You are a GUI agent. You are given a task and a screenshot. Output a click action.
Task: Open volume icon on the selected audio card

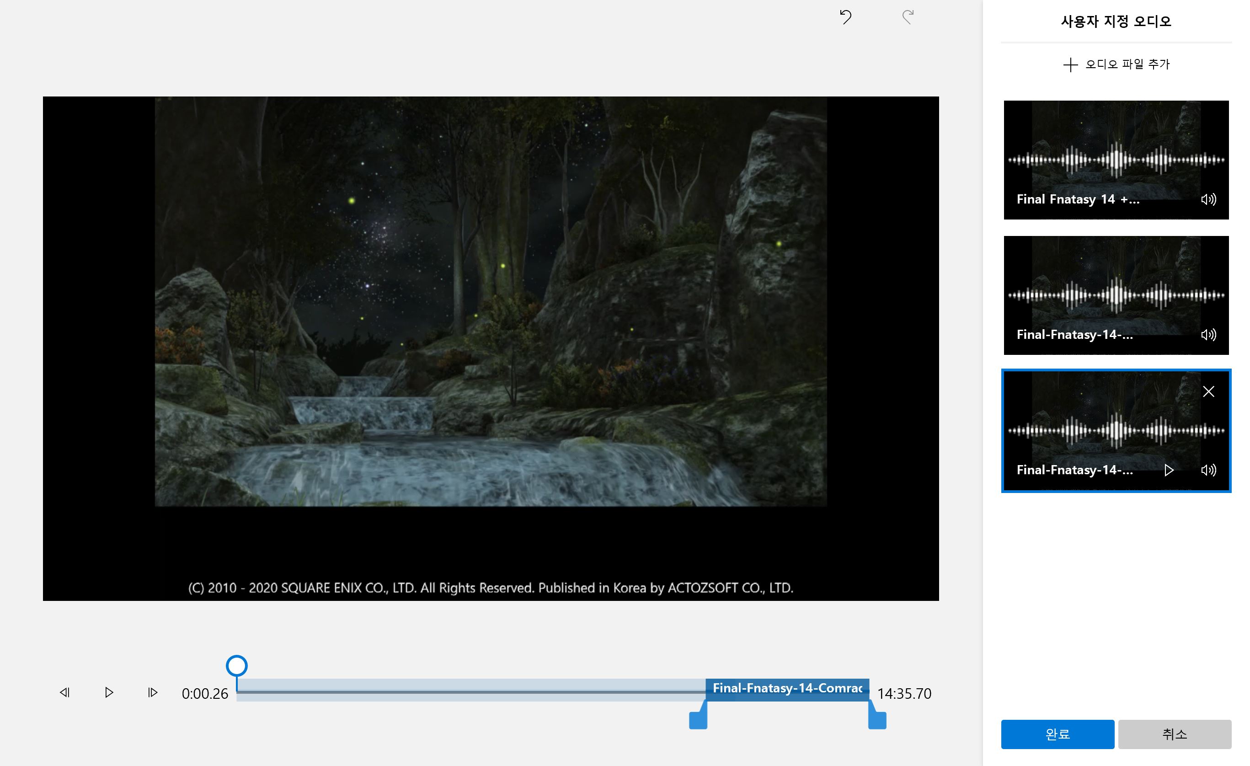coord(1209,470)
